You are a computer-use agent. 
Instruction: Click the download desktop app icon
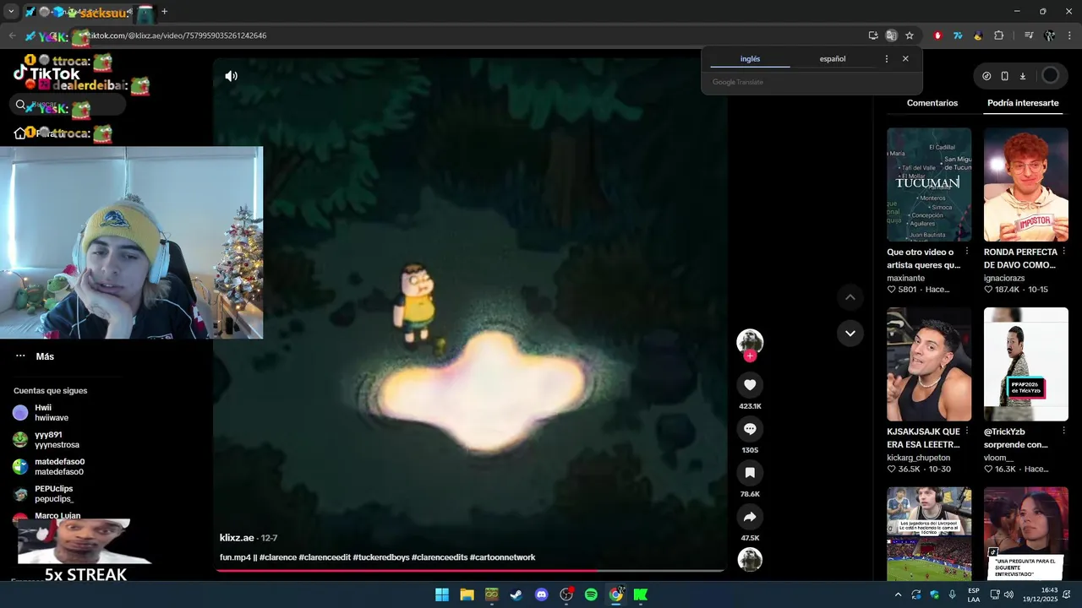point(1022,76)
